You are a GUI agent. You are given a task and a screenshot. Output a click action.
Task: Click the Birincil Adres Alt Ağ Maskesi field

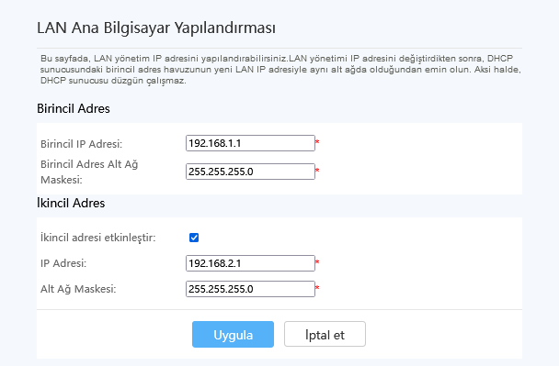(250, 172)
